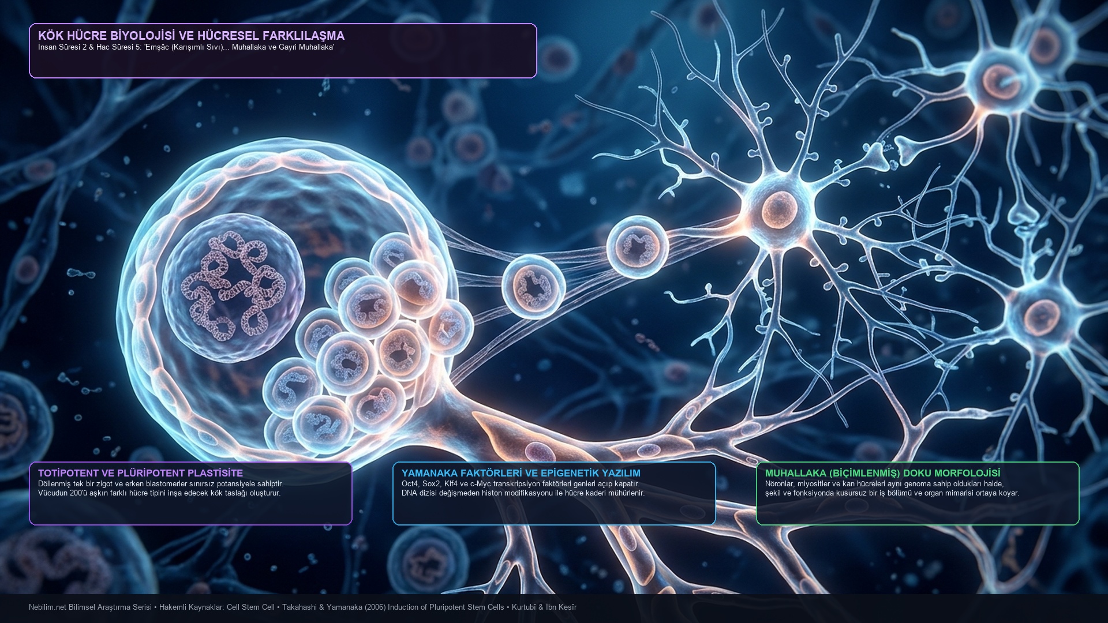Click the line starting 'şekil ve fonksiyonda kusursuz'
This screenshot has width=1108, height=623.
click(x=892, y=493)
